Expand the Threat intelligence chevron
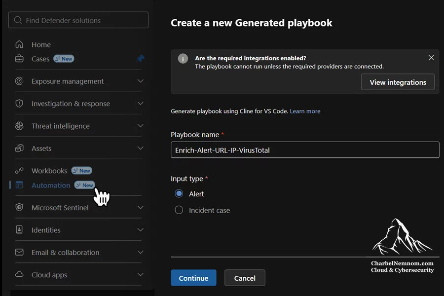 [141, 126]
